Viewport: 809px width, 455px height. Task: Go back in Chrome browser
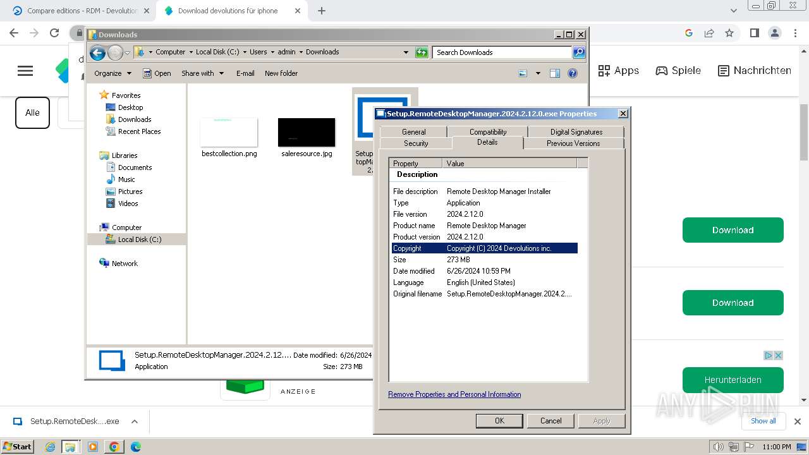coord(14,33)
